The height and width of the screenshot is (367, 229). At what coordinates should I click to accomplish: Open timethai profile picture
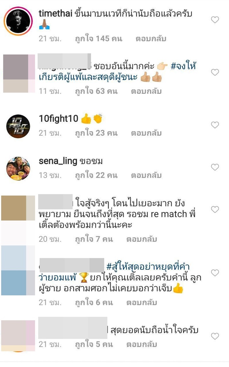coord(18,21)
